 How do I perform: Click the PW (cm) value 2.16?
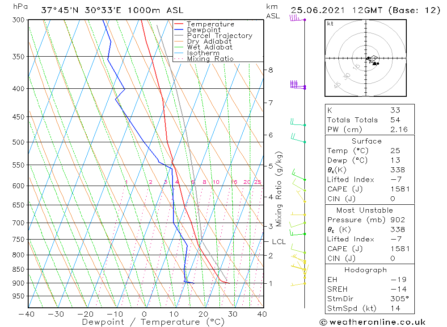(x=399, y=129)
